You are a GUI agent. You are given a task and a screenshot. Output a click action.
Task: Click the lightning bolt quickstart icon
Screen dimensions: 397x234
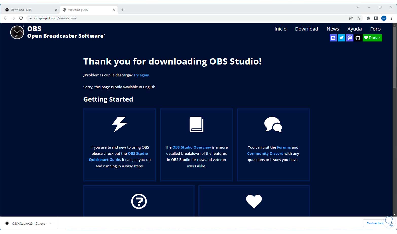[x=120, y=124]
